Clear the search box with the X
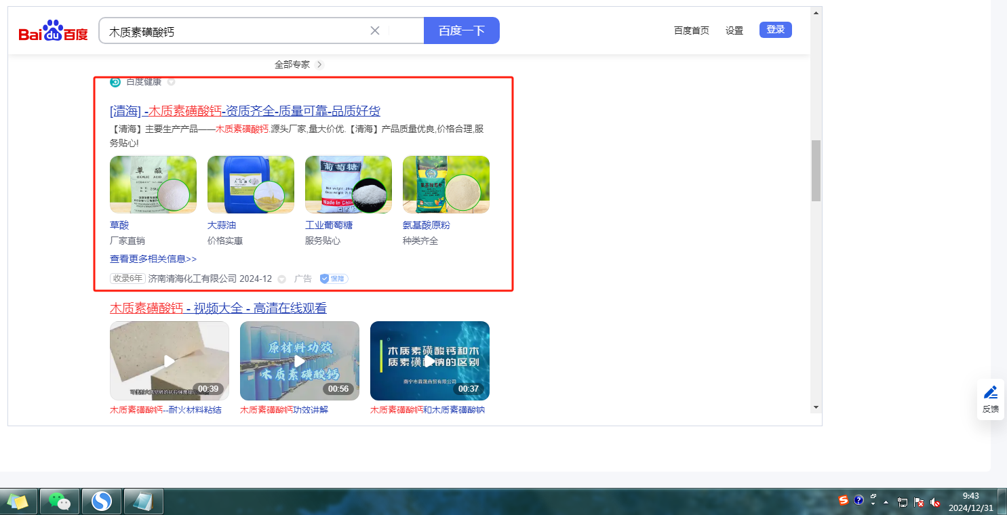Image resolution: width=1007 pixels, height=515 pixels. [375, 30]
